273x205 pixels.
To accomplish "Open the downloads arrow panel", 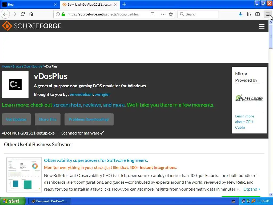I will (x=240, y=14).
